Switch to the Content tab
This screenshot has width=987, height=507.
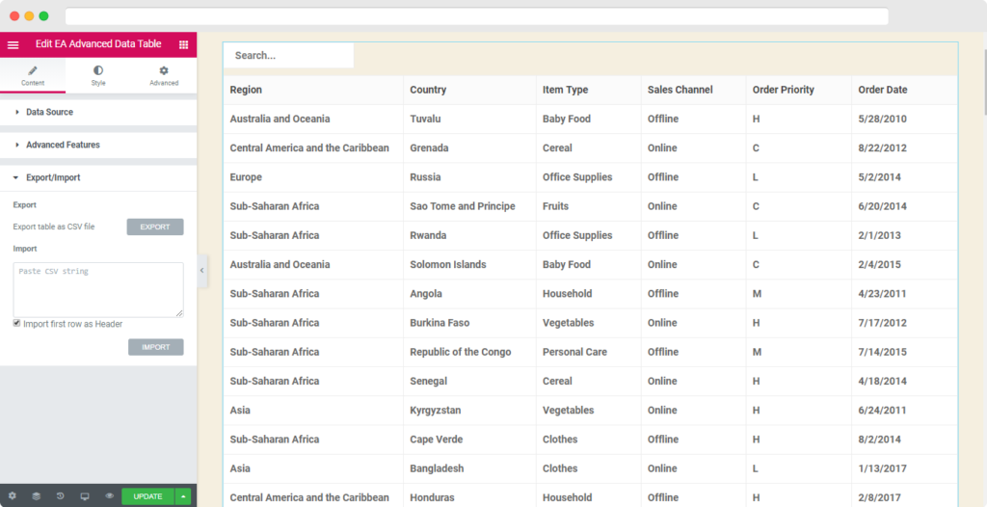point(33,75)
